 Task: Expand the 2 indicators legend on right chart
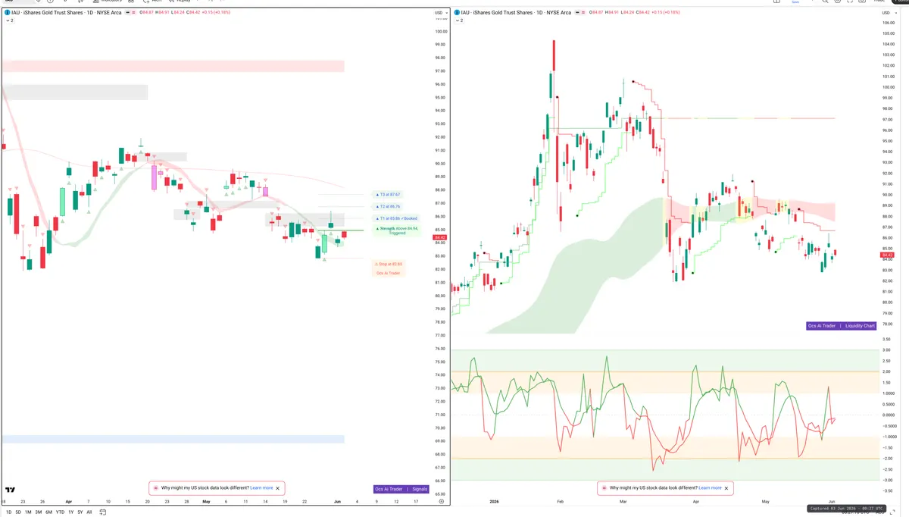(x=458, y=20)
